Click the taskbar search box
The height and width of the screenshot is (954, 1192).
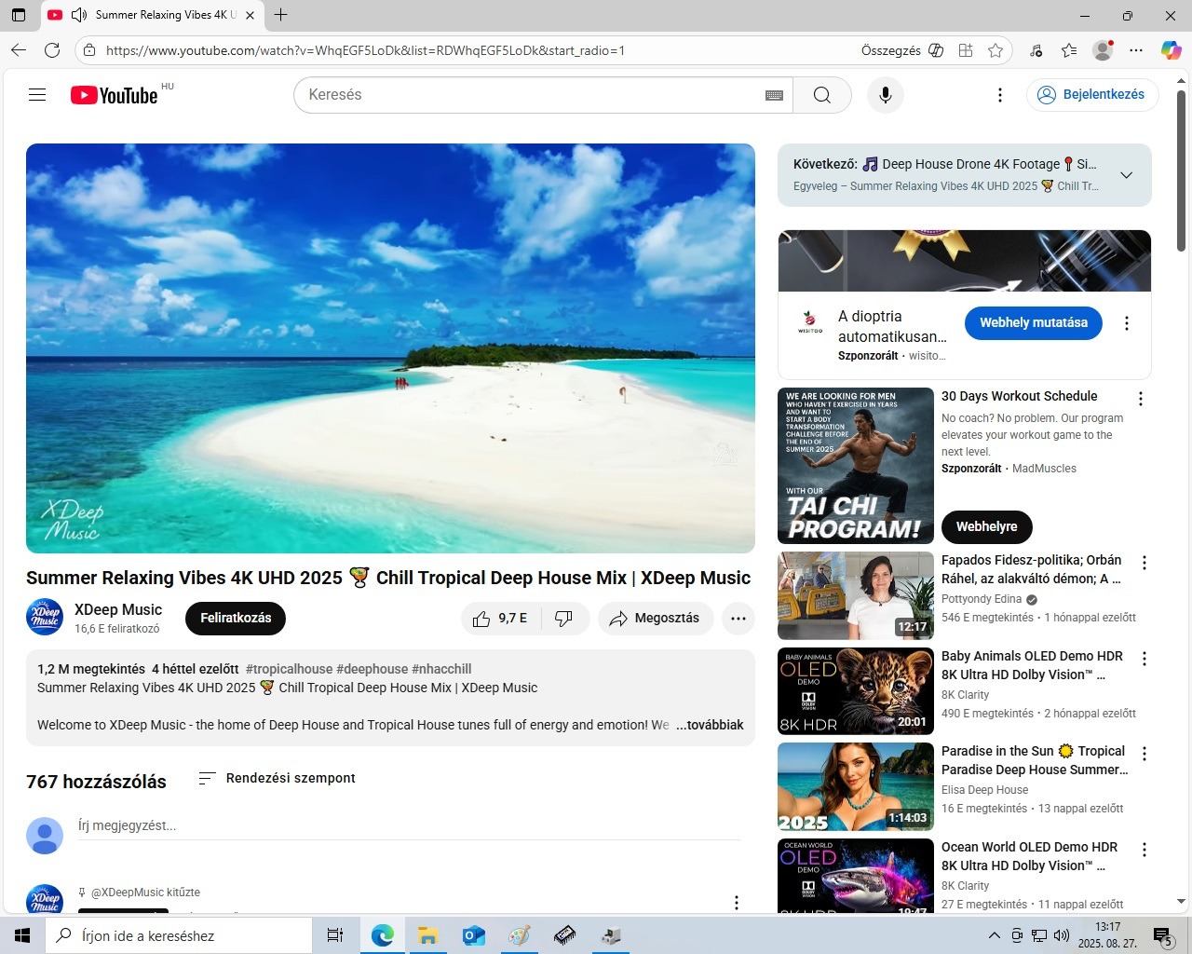pos(179,935)
